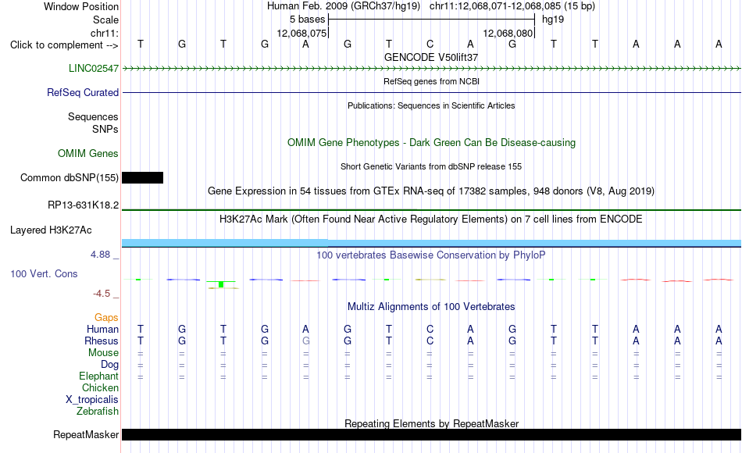Screen dimensions: 742x453
Task: Open 'Publications: Sequences in Scientific Articles' title
Action: tap(431, 105)
